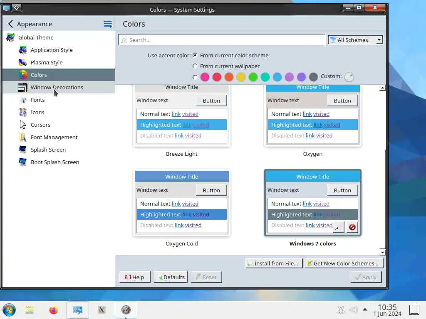Click the pin diamond icon in title bar
This screenshot has height=319, width=426.
pos(16,8)
